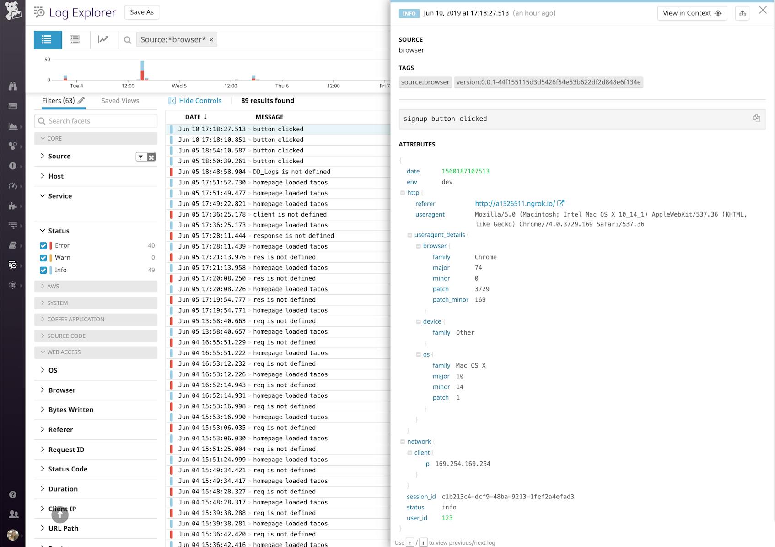
Task: Disable the Info status checkbox
Action: pos(43,270)
